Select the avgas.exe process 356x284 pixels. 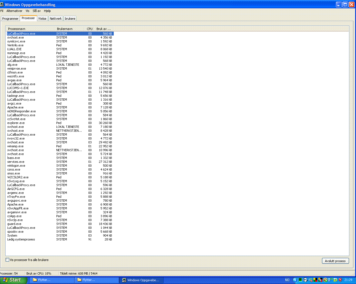pyautogui.click(x=60, y=80)
